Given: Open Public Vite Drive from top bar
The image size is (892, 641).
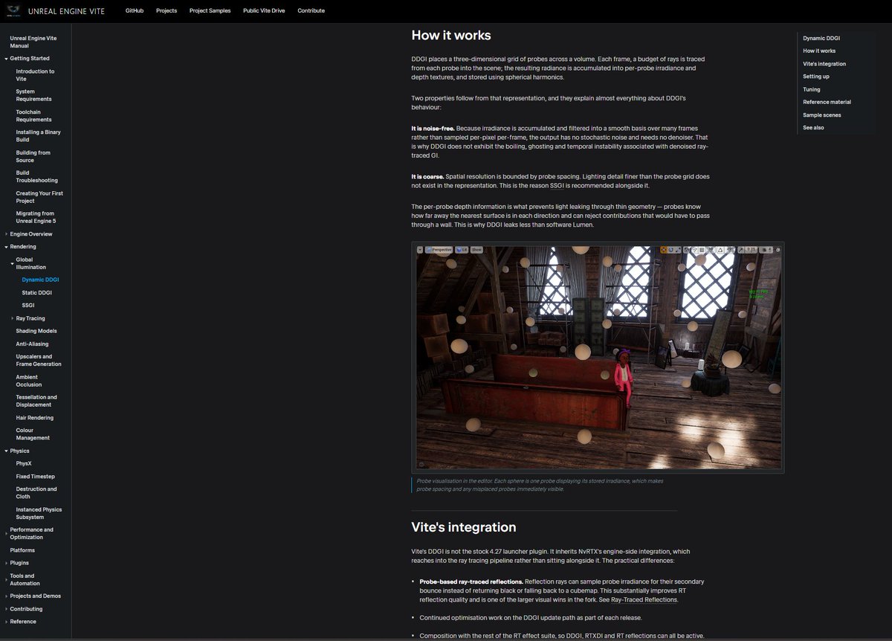Looking at the screenshot, I should click(264, 11).
